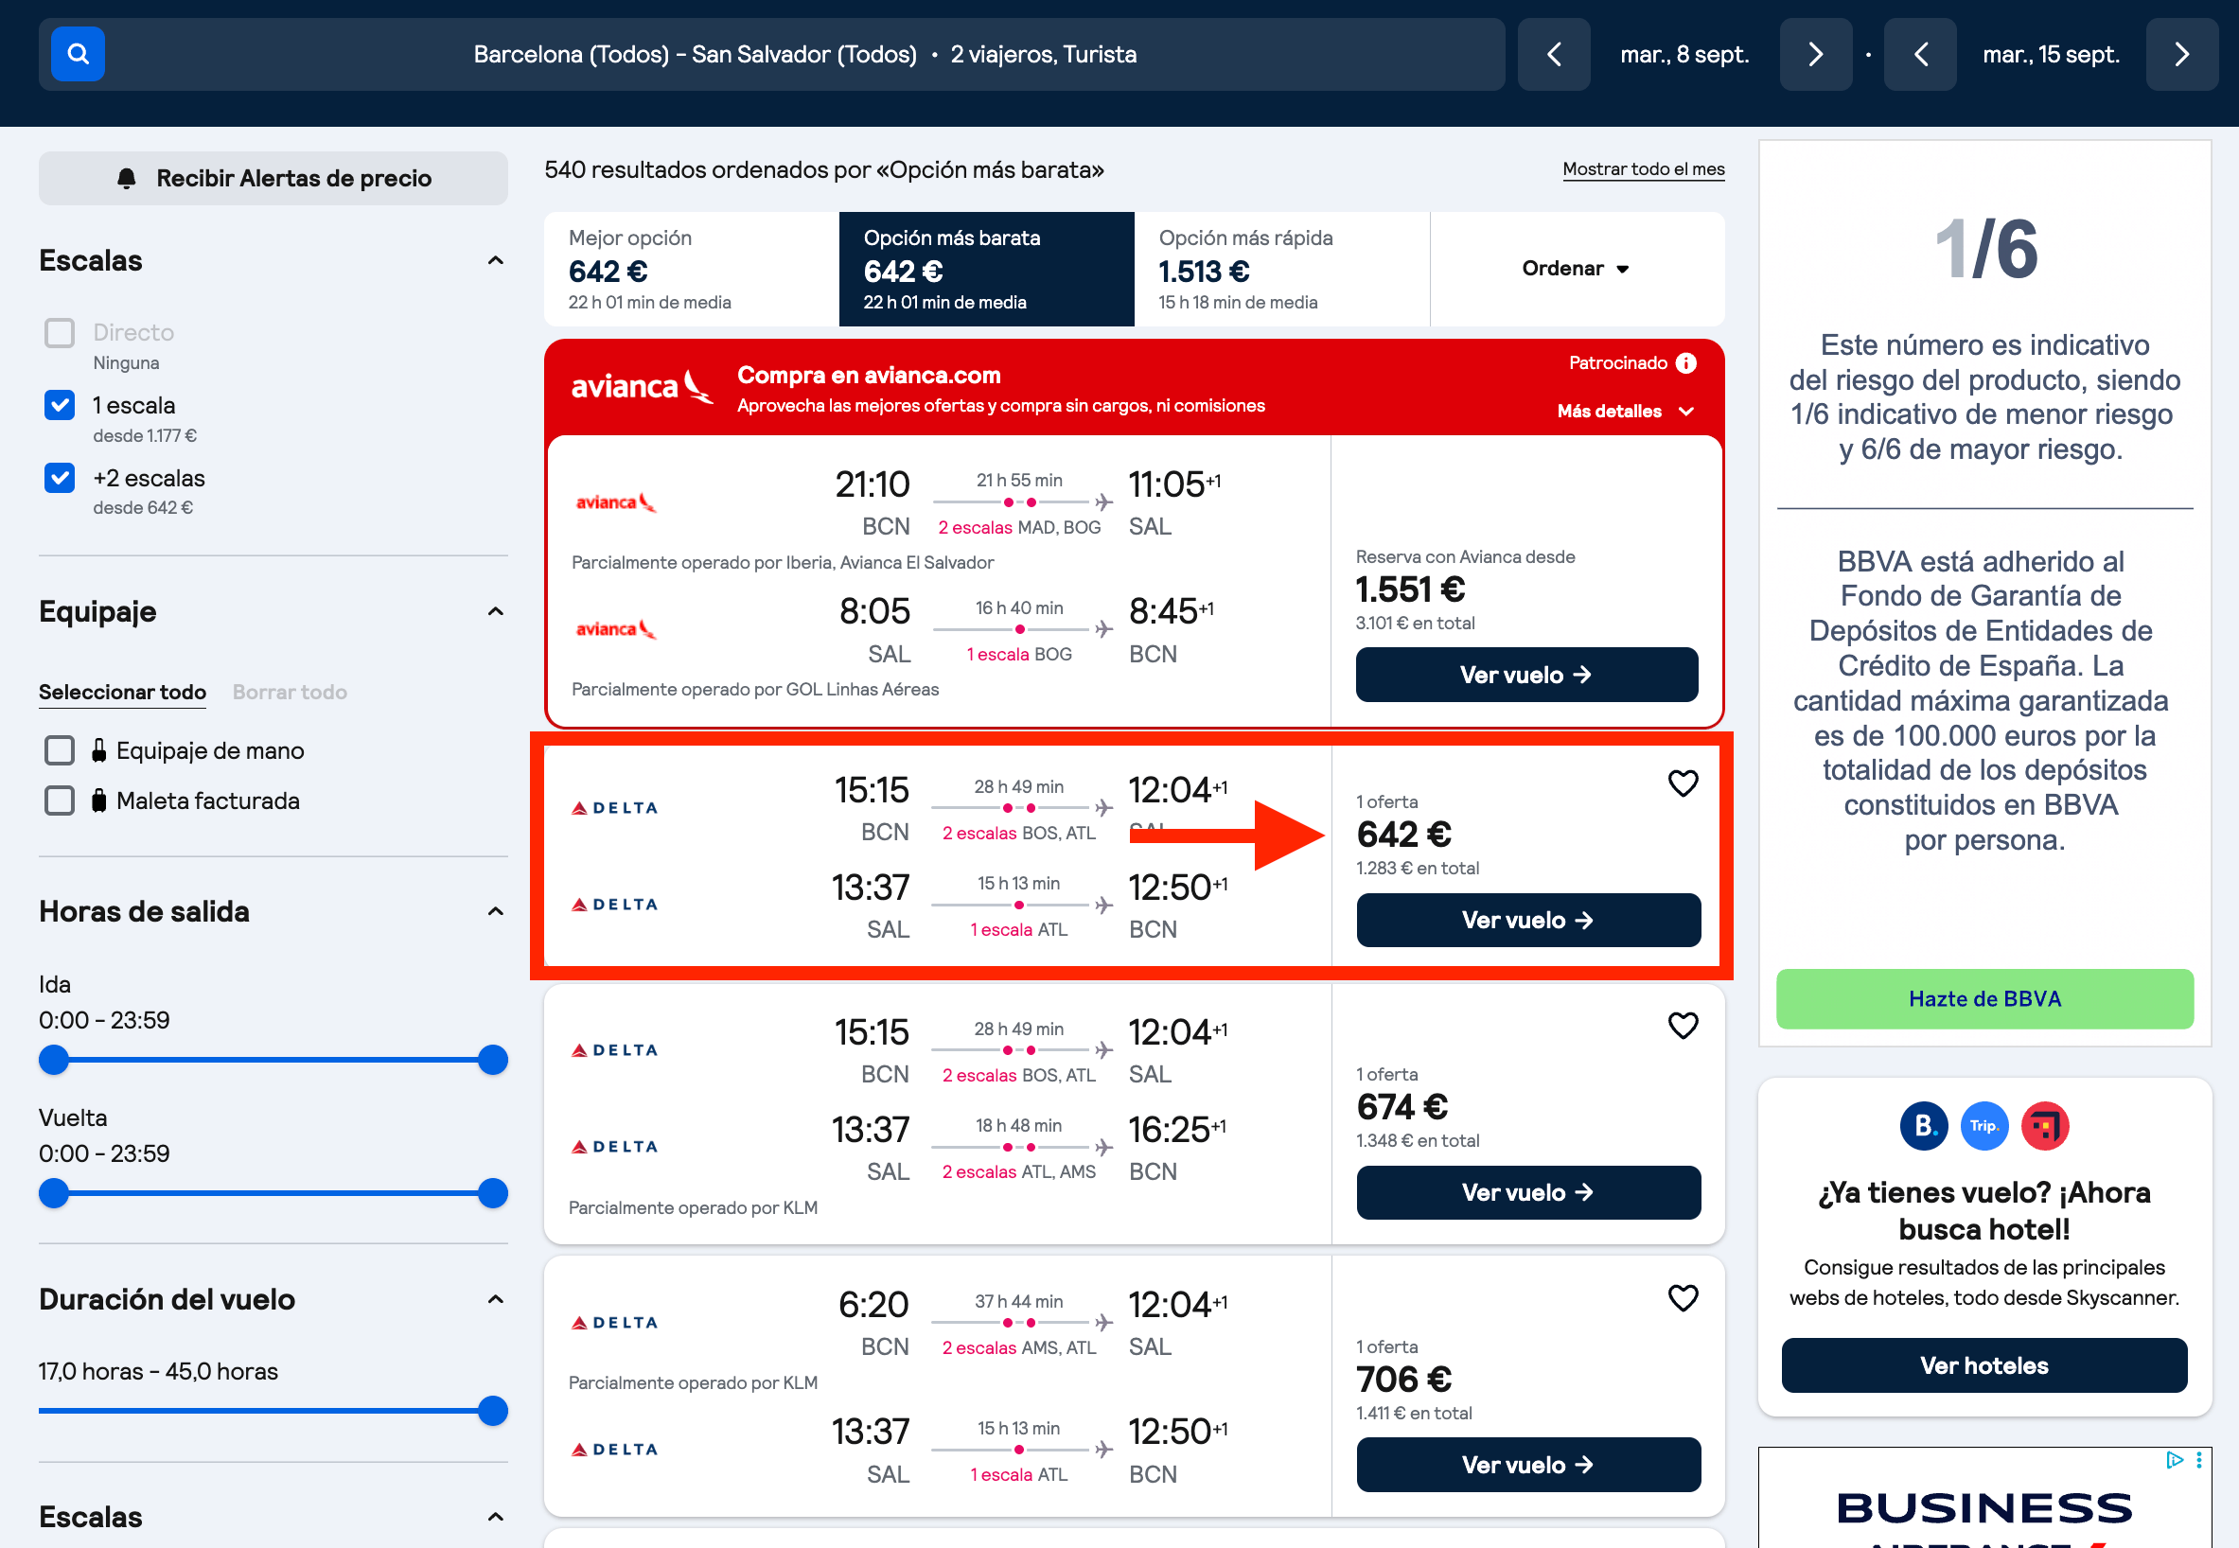This screenshot has width=2239, height=1548.
Task: Save the 706 € Delta flight with heart
Action: coord(1683,1298)
